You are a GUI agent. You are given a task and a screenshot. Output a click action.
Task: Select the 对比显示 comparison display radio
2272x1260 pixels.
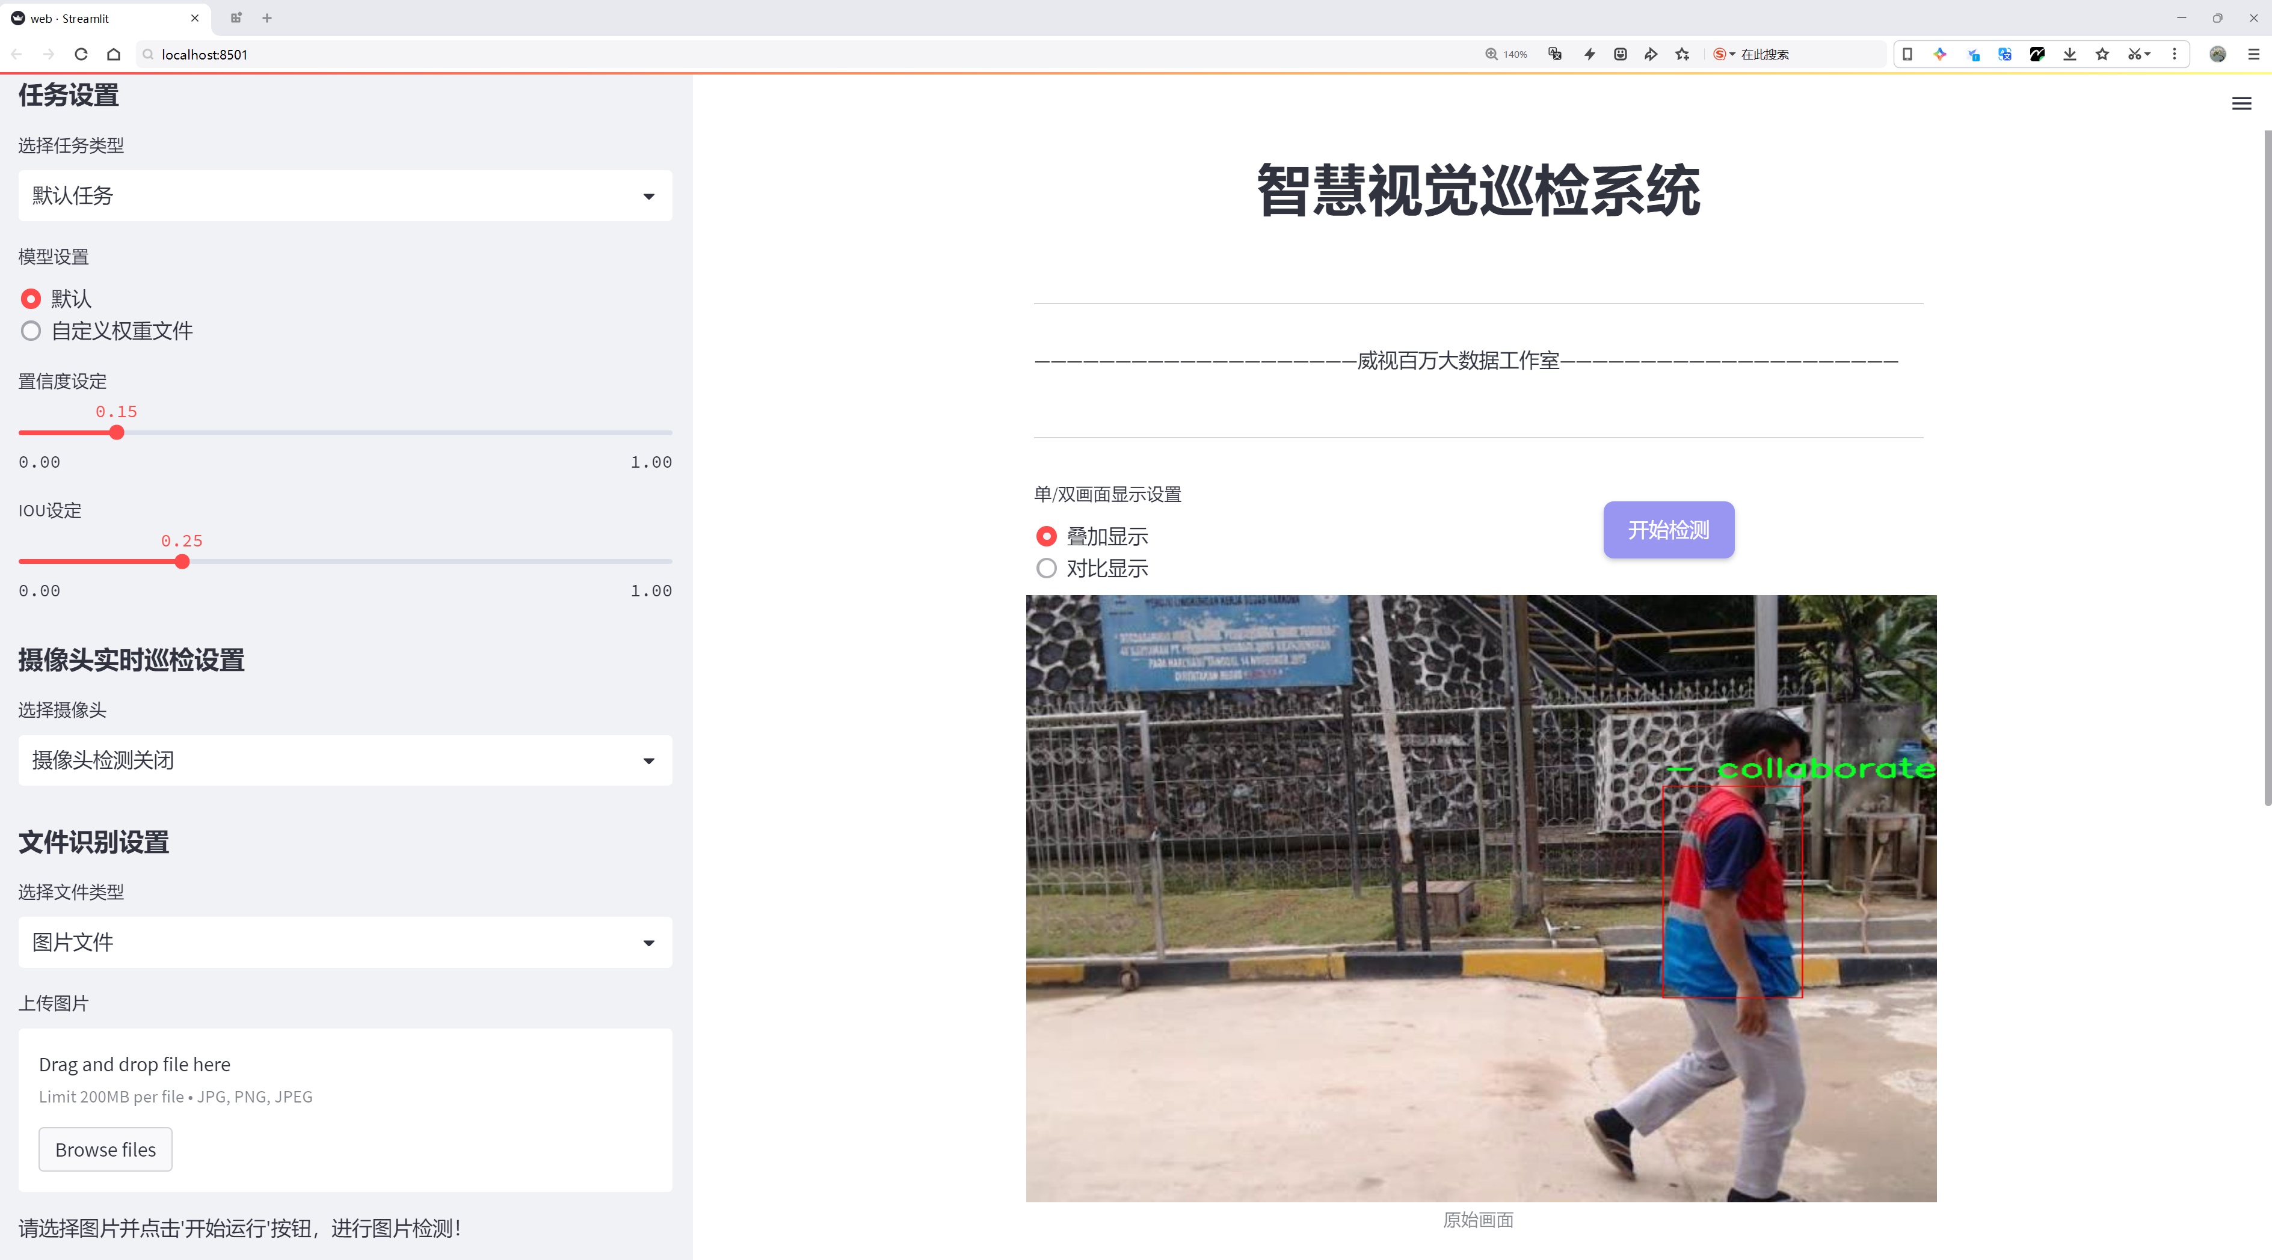tap(1046, 568)
